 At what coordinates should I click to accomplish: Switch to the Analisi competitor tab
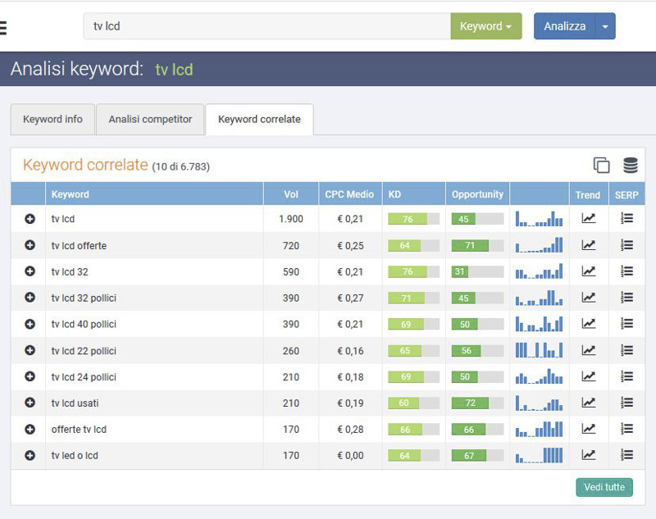click(x=150, y=120)
